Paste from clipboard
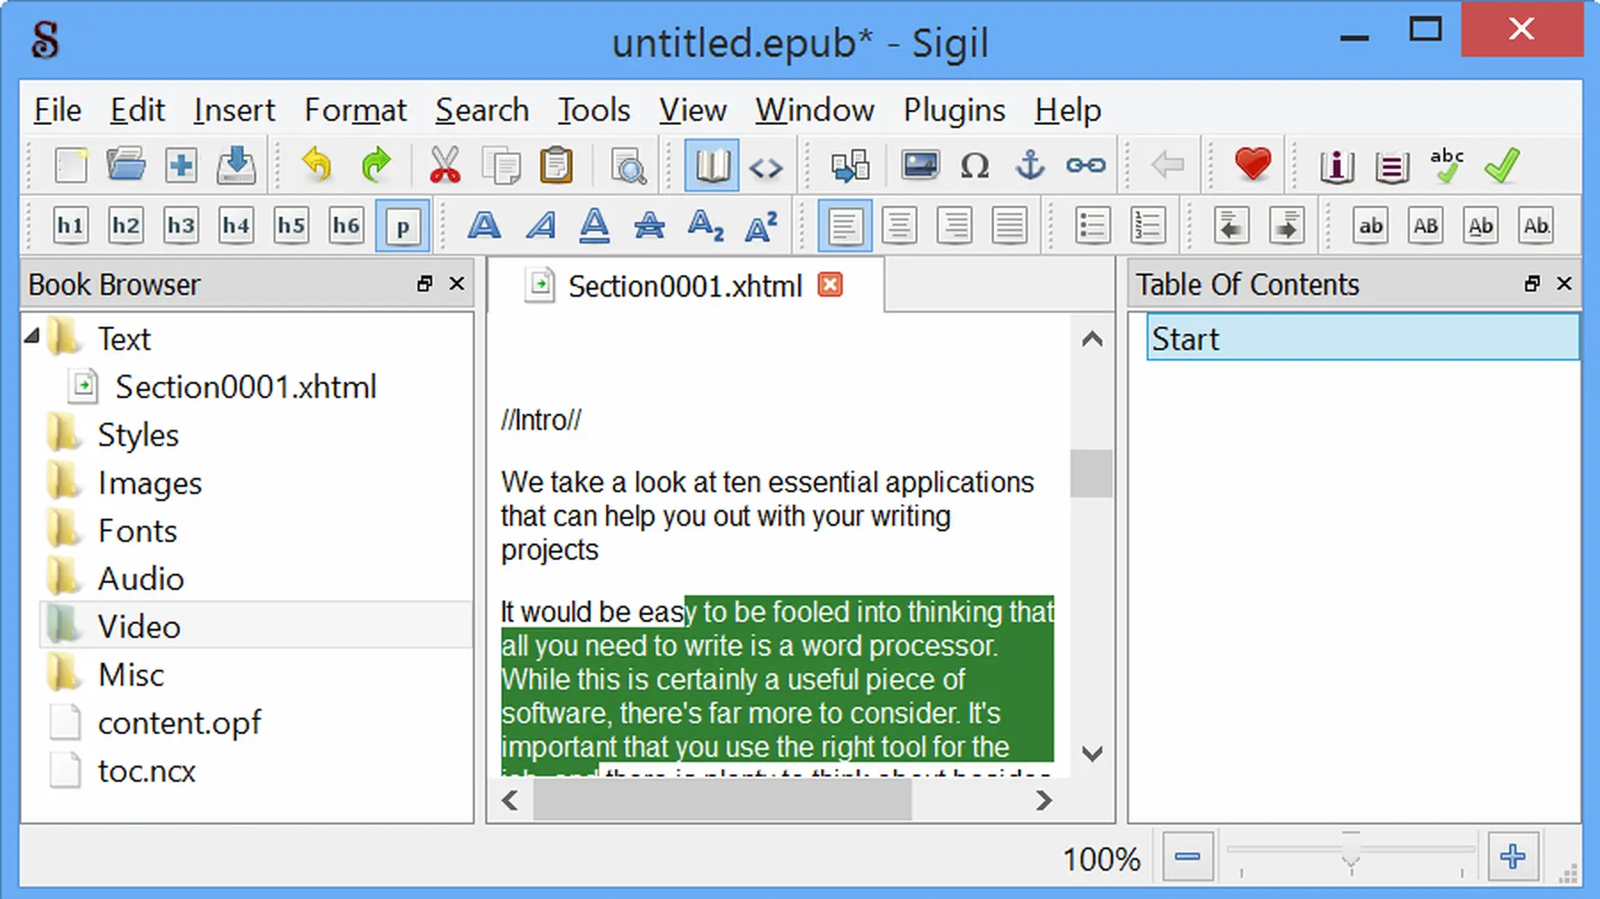This screenshot has height=899, width=1600. click(556, 166)
